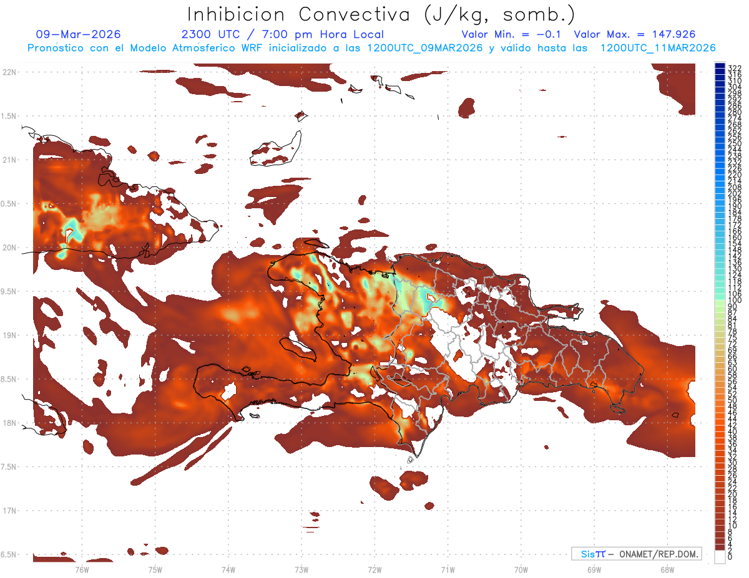Viewport: 749px width, 578px height.
Task: Click the '69W' longitude label
Action: [x=594, y=570]
